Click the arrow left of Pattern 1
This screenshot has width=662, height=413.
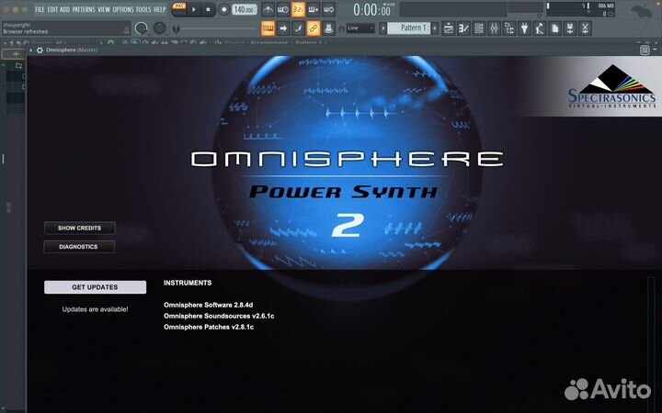(382, 28)
